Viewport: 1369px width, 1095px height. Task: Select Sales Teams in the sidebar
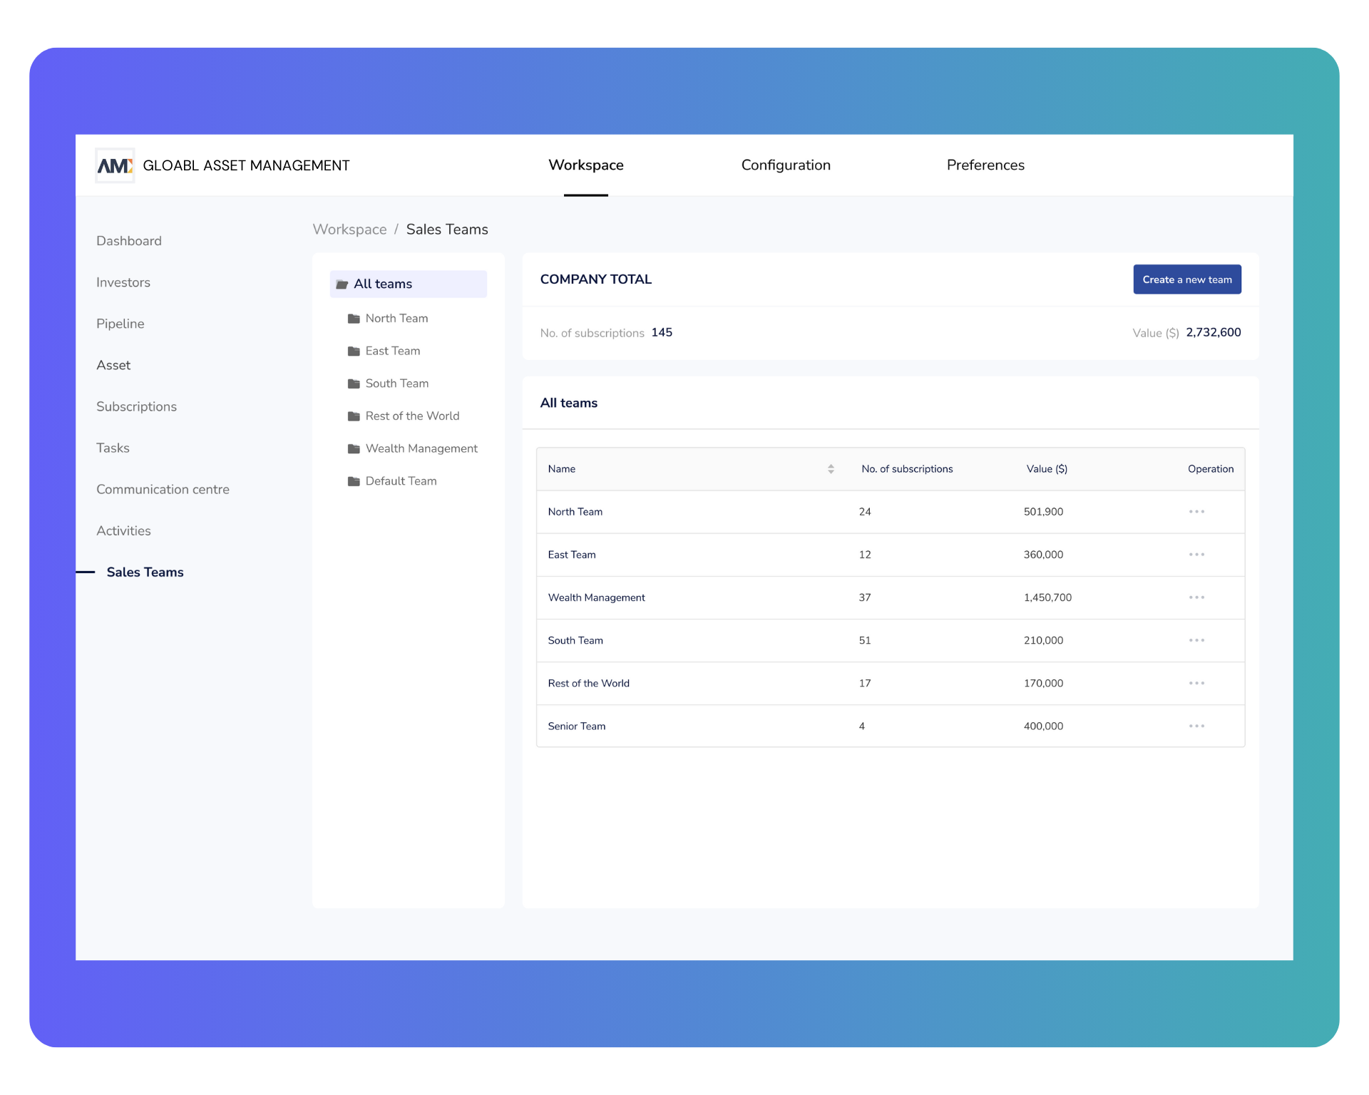[x=145, y=572]
